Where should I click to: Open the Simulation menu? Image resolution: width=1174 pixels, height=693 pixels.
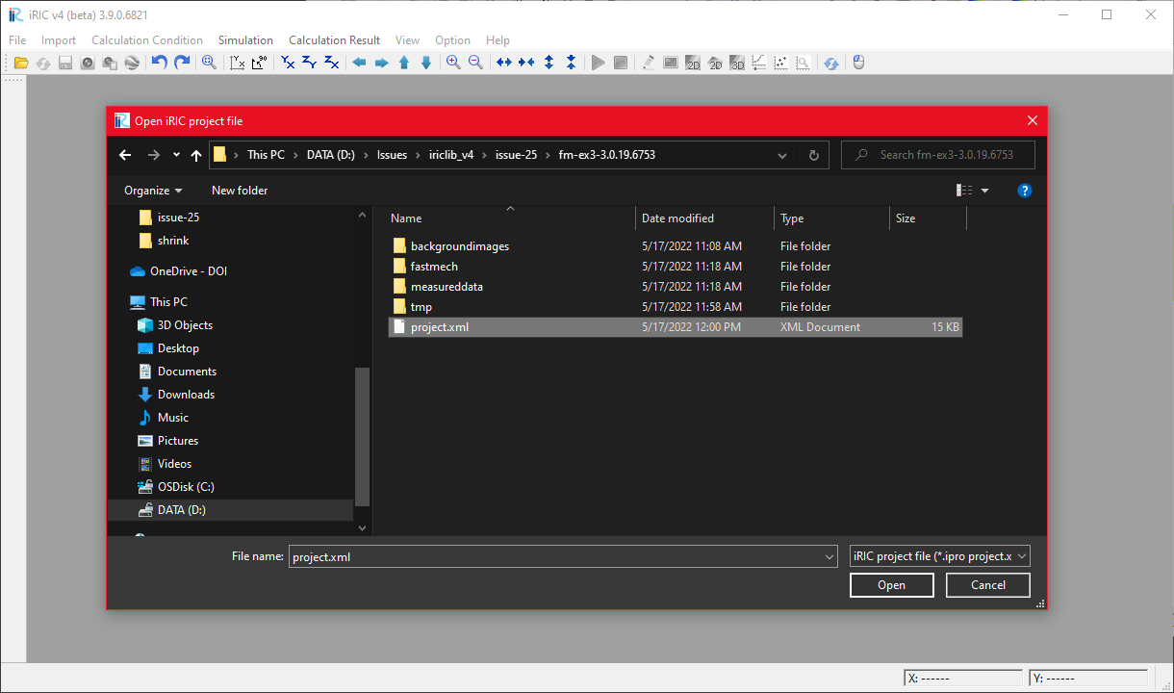tap(245, 39)
